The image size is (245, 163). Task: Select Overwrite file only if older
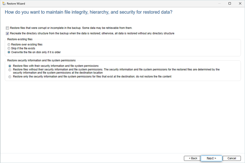[9, 52]
